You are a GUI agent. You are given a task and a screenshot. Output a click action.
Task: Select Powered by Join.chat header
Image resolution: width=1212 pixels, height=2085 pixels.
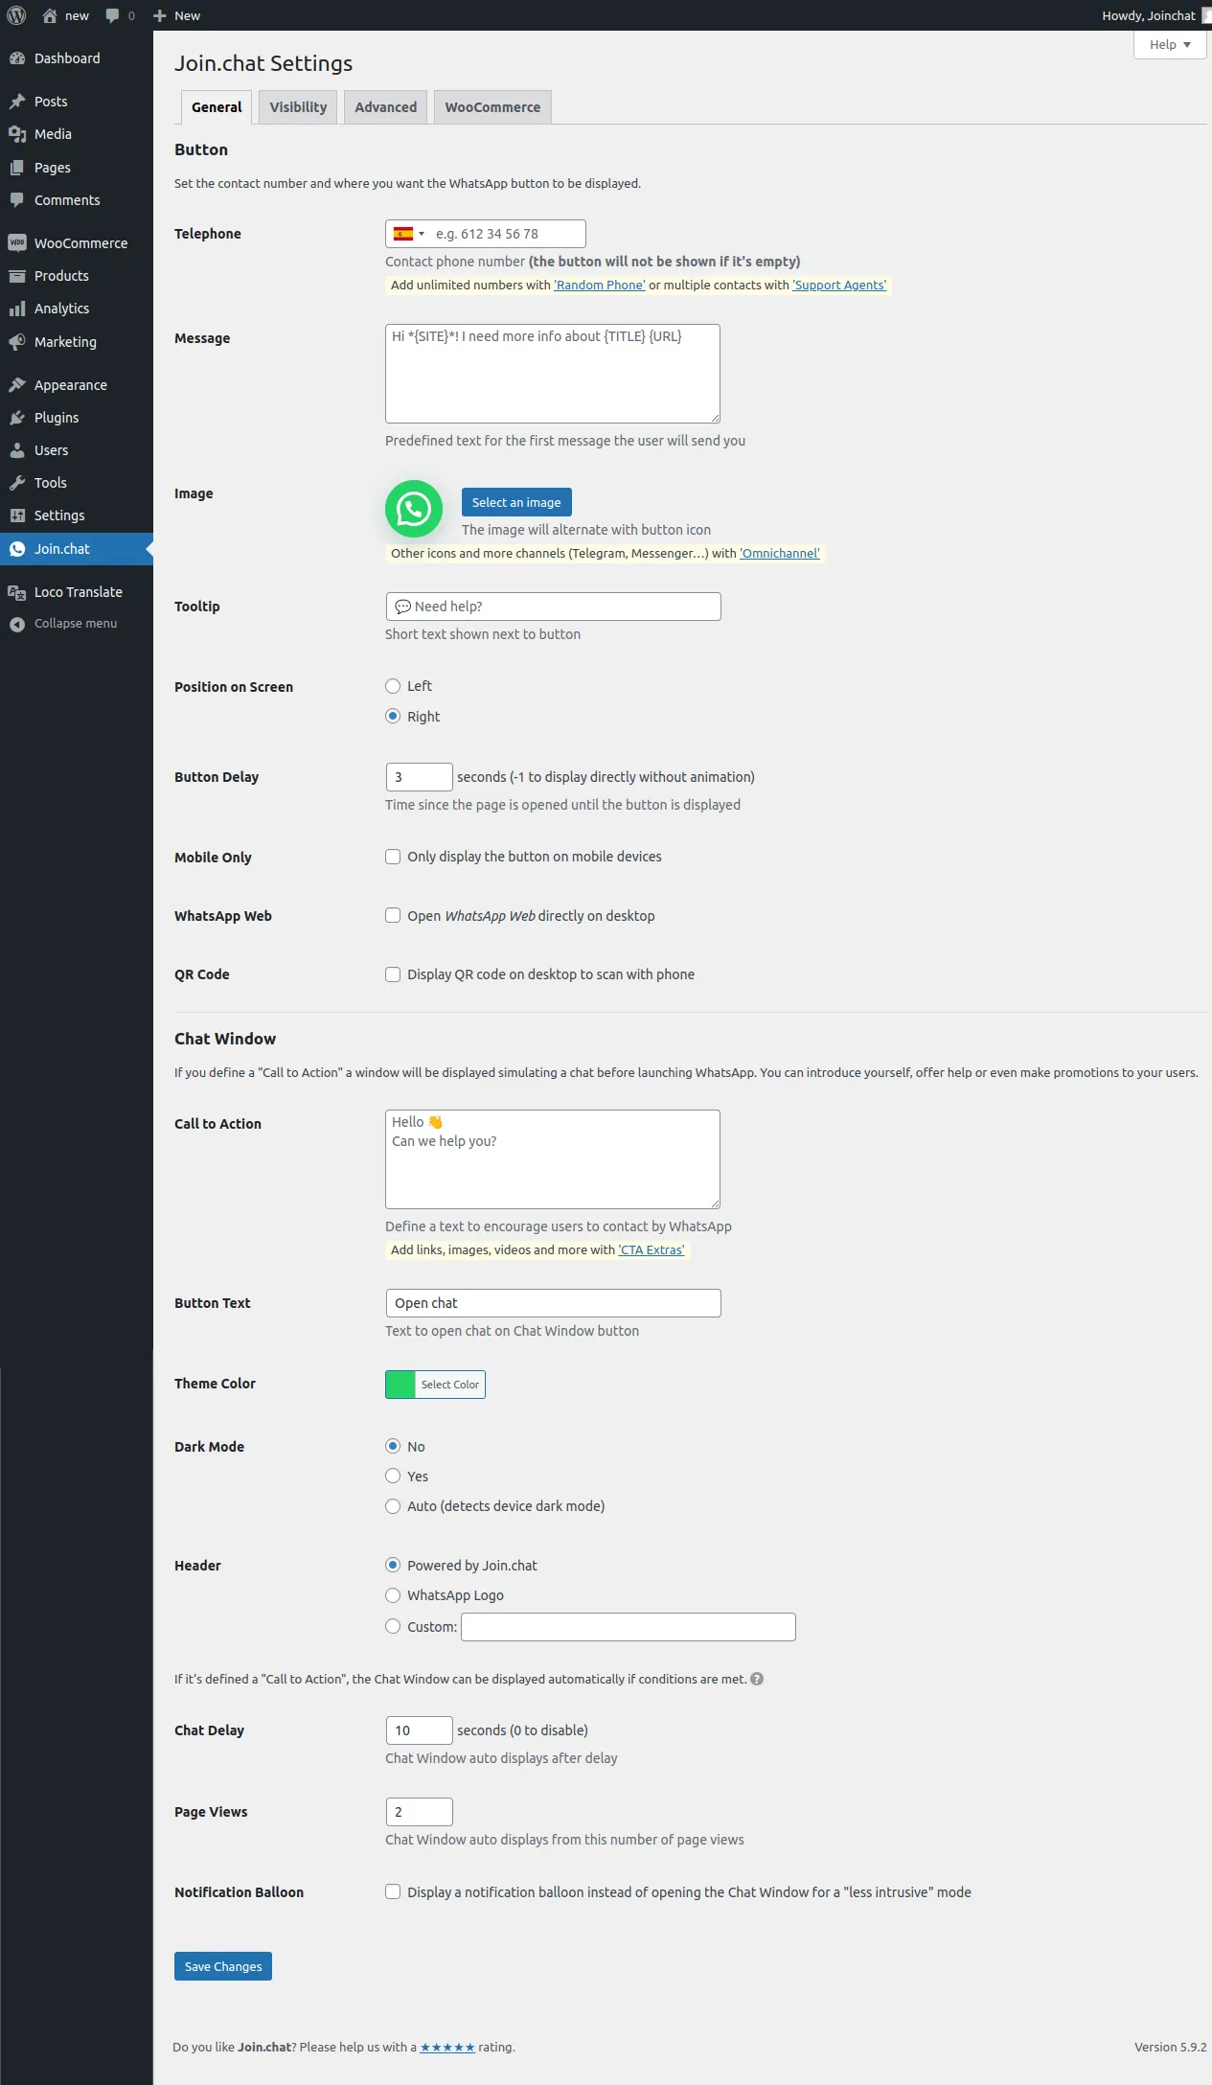[x=393, y=1565]
